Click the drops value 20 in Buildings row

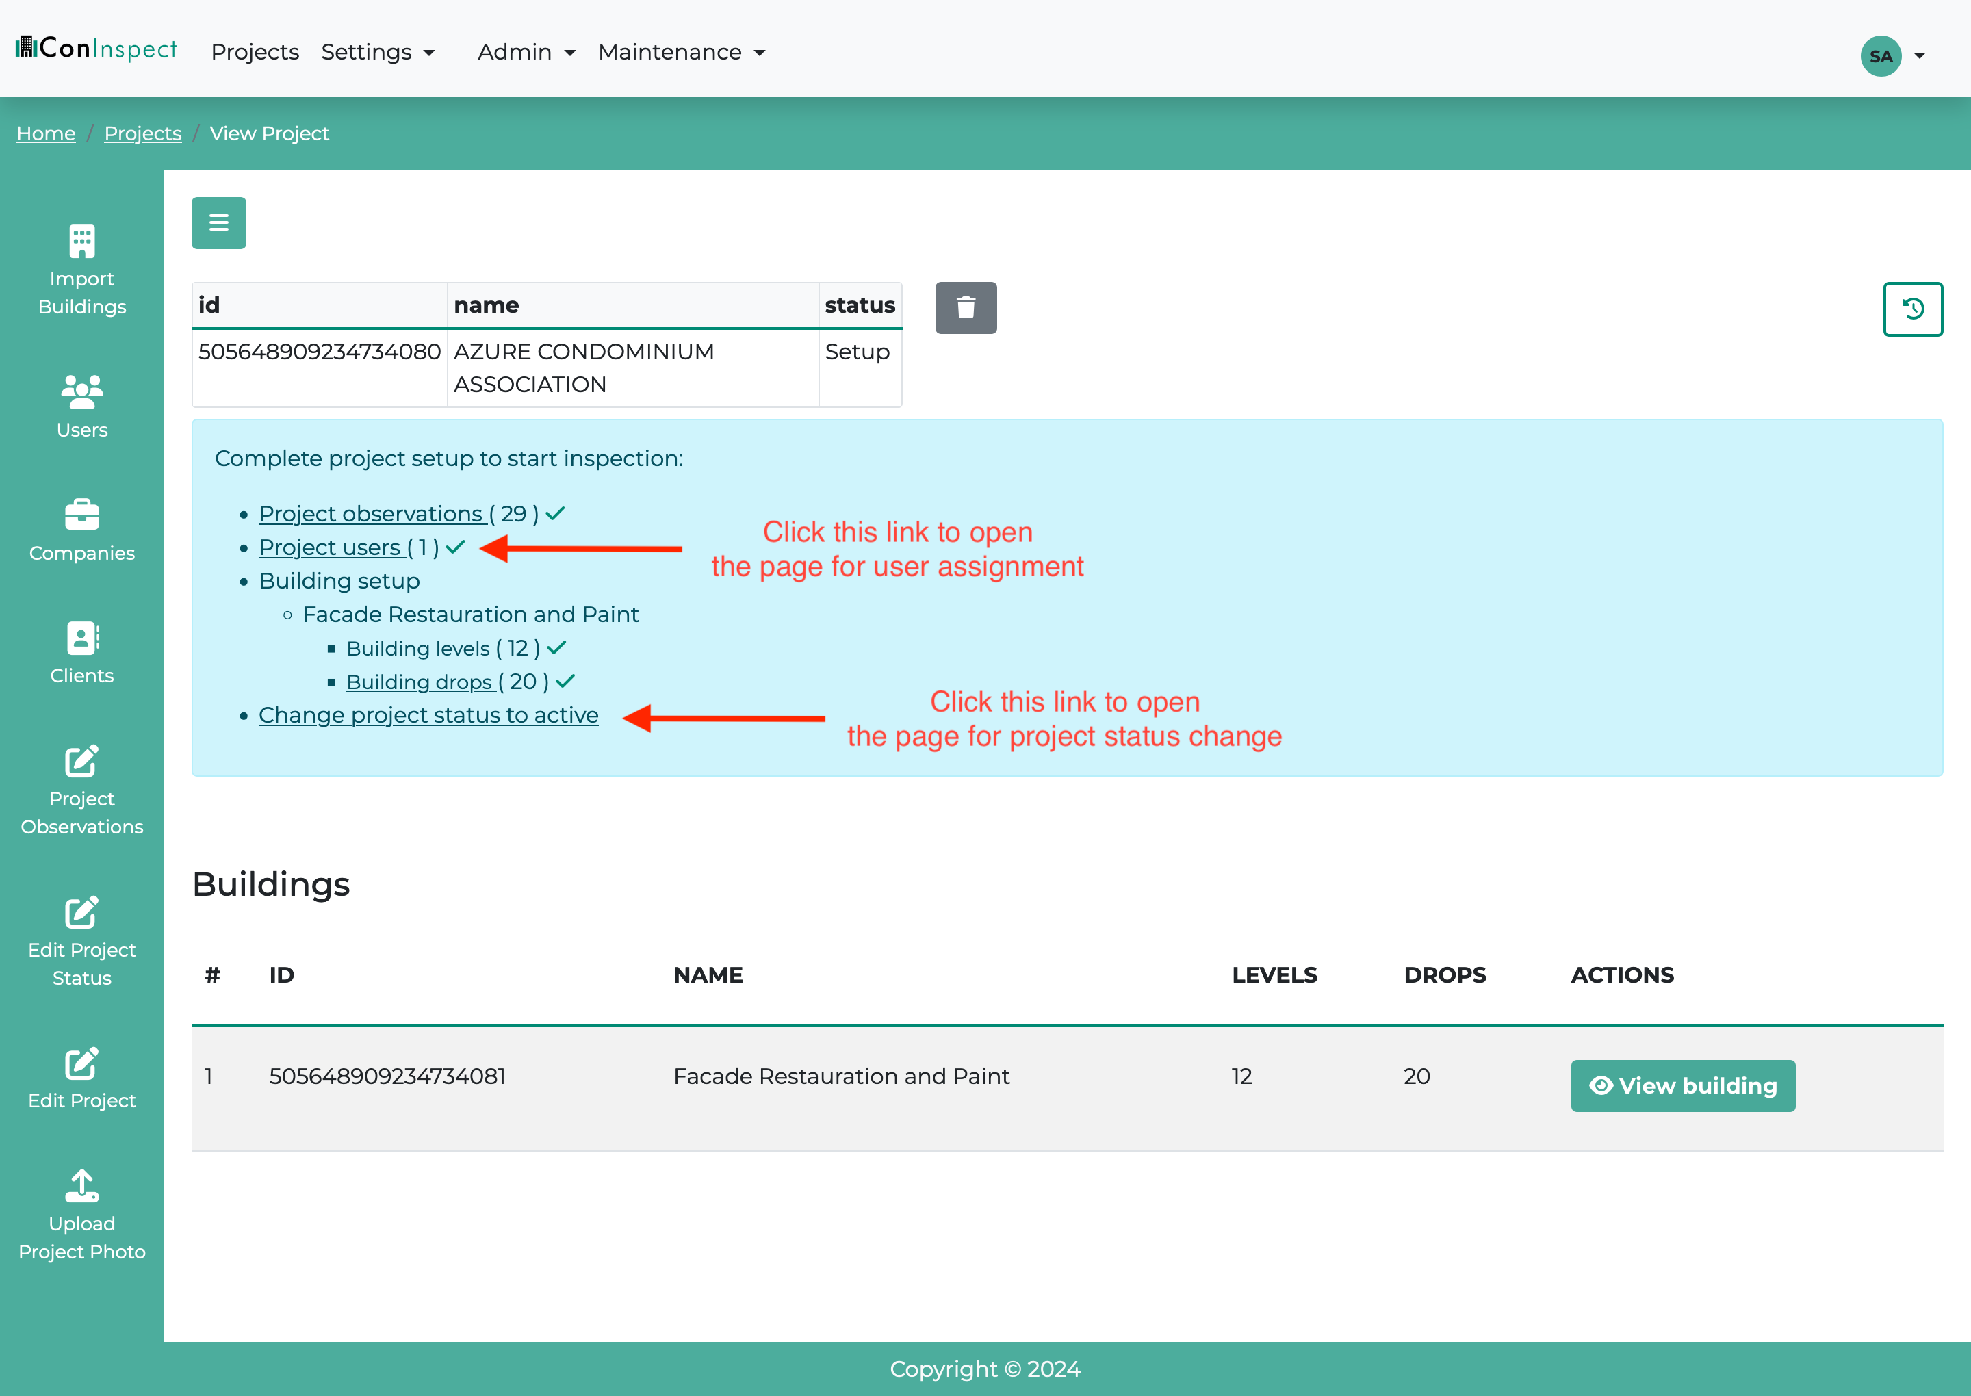[x=1417, y=1076]
